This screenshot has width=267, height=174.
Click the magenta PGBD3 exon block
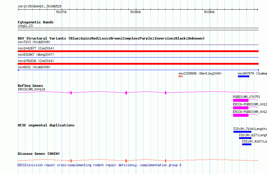(x=241, y=100)
